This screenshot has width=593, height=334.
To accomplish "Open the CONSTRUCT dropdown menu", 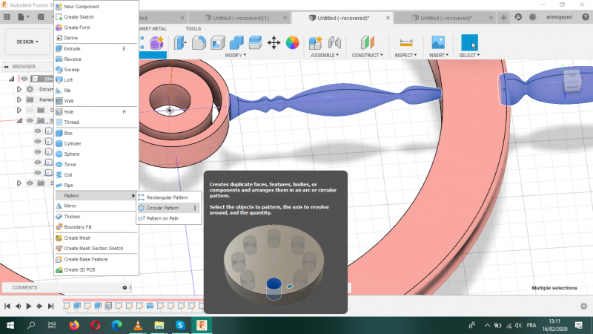I will (366, 55).
